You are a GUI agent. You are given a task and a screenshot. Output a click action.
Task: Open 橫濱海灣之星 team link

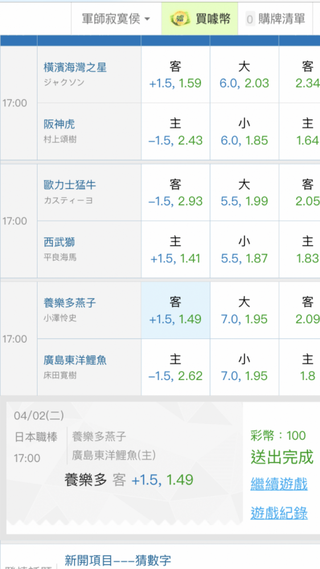[75, 67]
